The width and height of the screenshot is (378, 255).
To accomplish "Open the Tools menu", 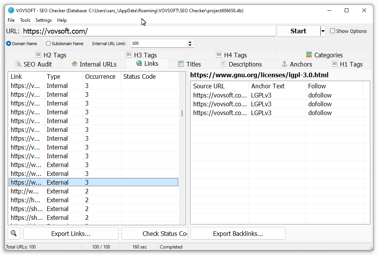I will click(x=25, y=20).
